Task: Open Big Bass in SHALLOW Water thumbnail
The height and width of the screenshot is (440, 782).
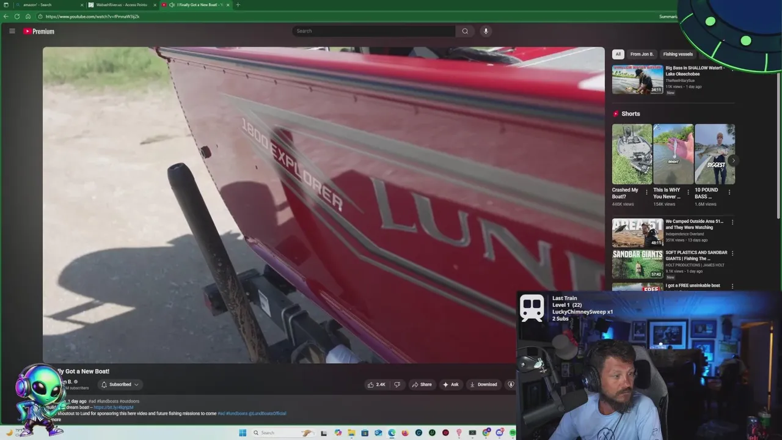Action: pos(637,79)
